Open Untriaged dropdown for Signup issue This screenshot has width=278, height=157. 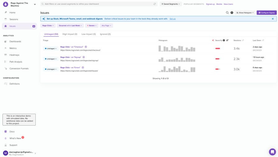(51, 59)
